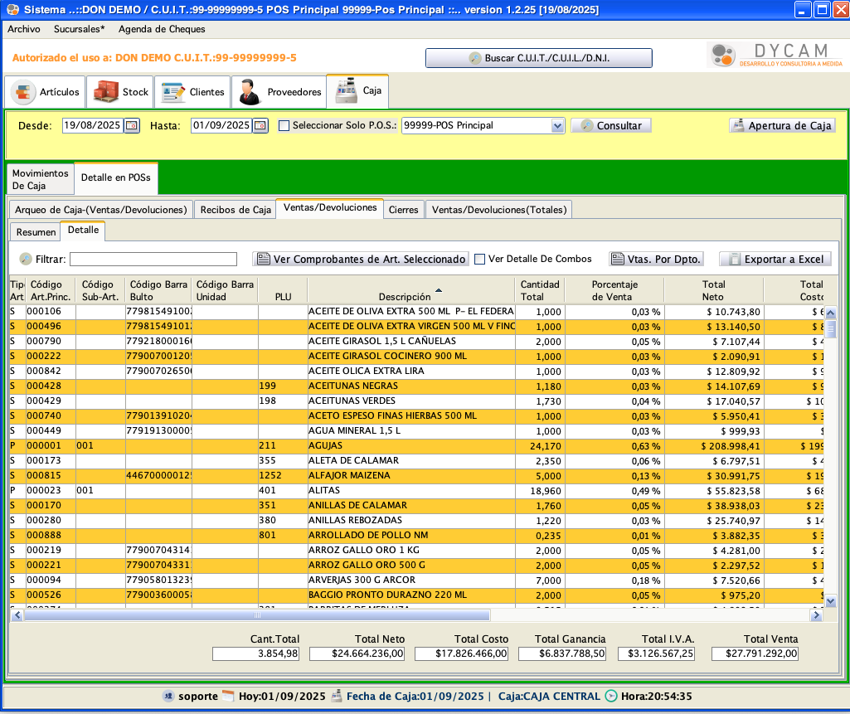Click the Consultar button
Viewport: 850px width, 714px height.
click(x=611, y=126)
